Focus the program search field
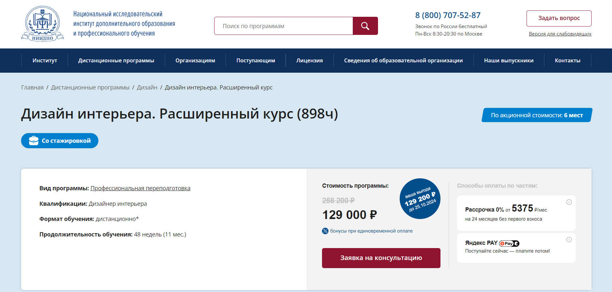This screenshot has width=612, height=292. [x=284, y=26]
